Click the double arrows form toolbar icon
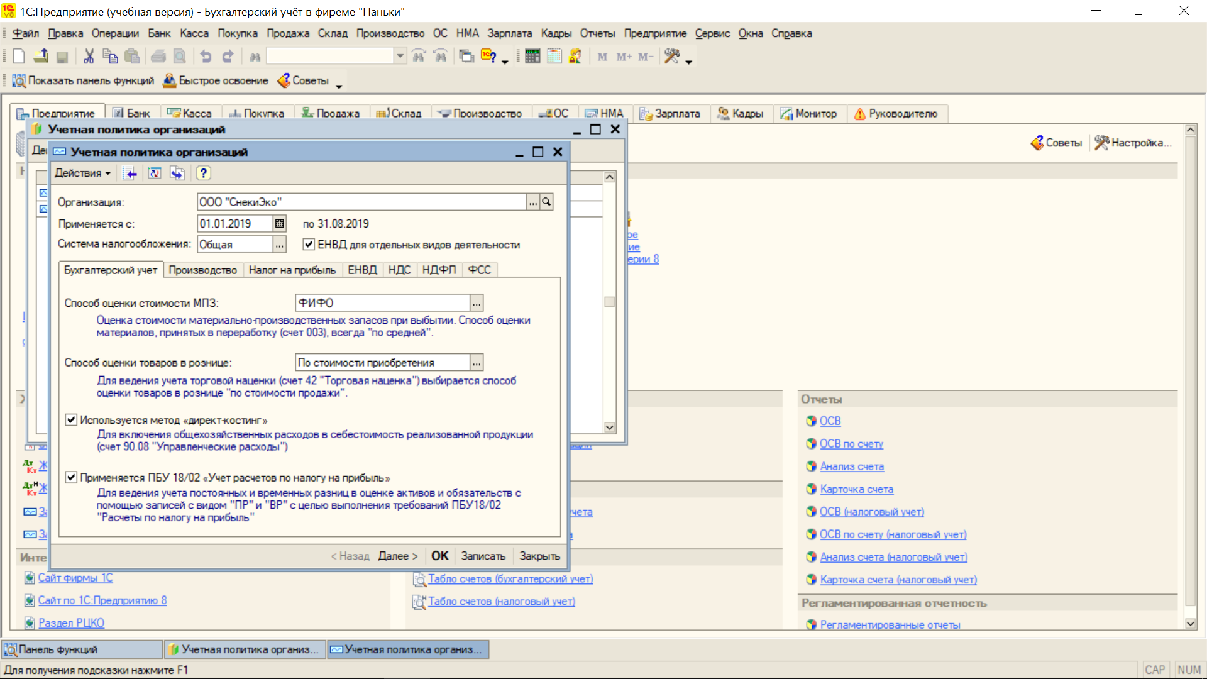The height and width of the screenshot is (679, 1207). tap(177, 174)
